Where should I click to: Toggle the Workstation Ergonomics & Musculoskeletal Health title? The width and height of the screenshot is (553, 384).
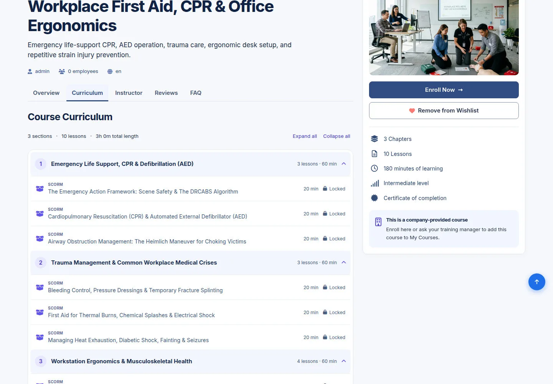click(x=121, y=361)
